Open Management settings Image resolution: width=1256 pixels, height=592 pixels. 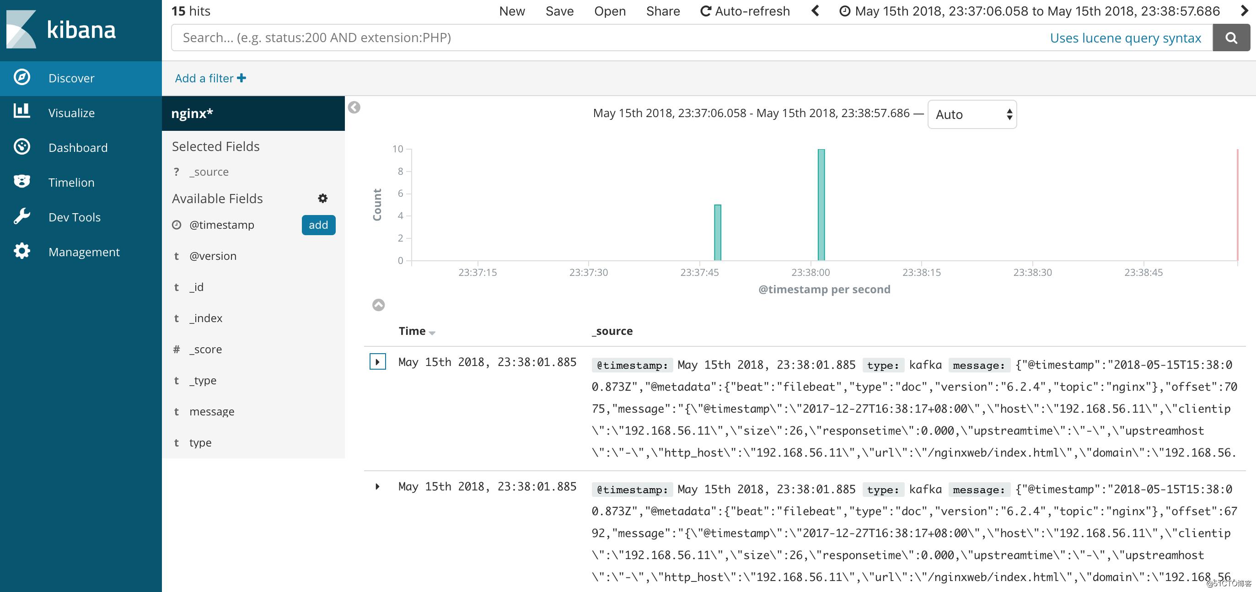83,251
